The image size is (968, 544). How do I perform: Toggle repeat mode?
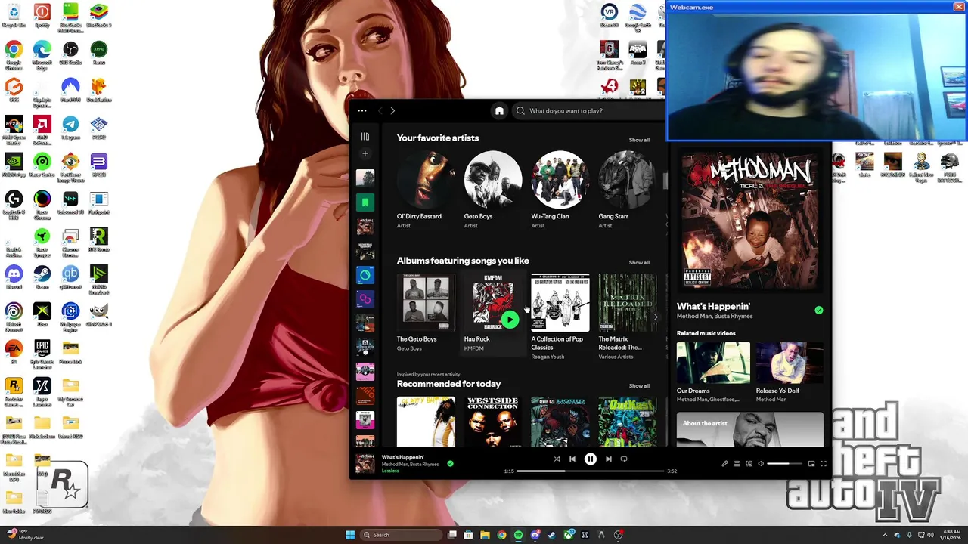(624, 459)
